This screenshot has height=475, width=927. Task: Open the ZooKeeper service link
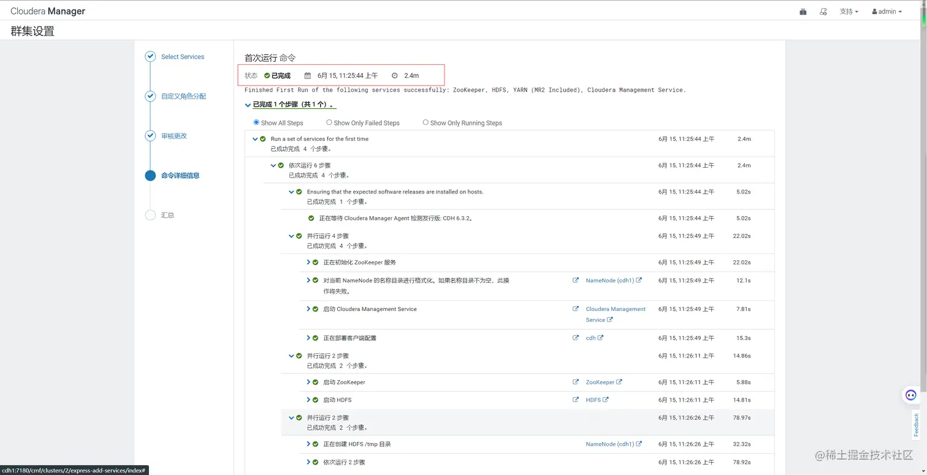(x=600, y=382)
